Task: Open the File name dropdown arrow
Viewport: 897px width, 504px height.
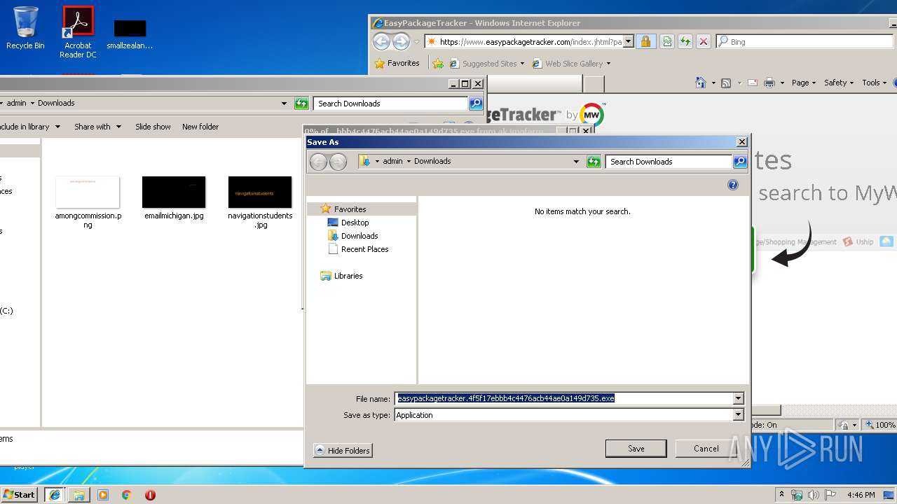Action: [738, 398]
